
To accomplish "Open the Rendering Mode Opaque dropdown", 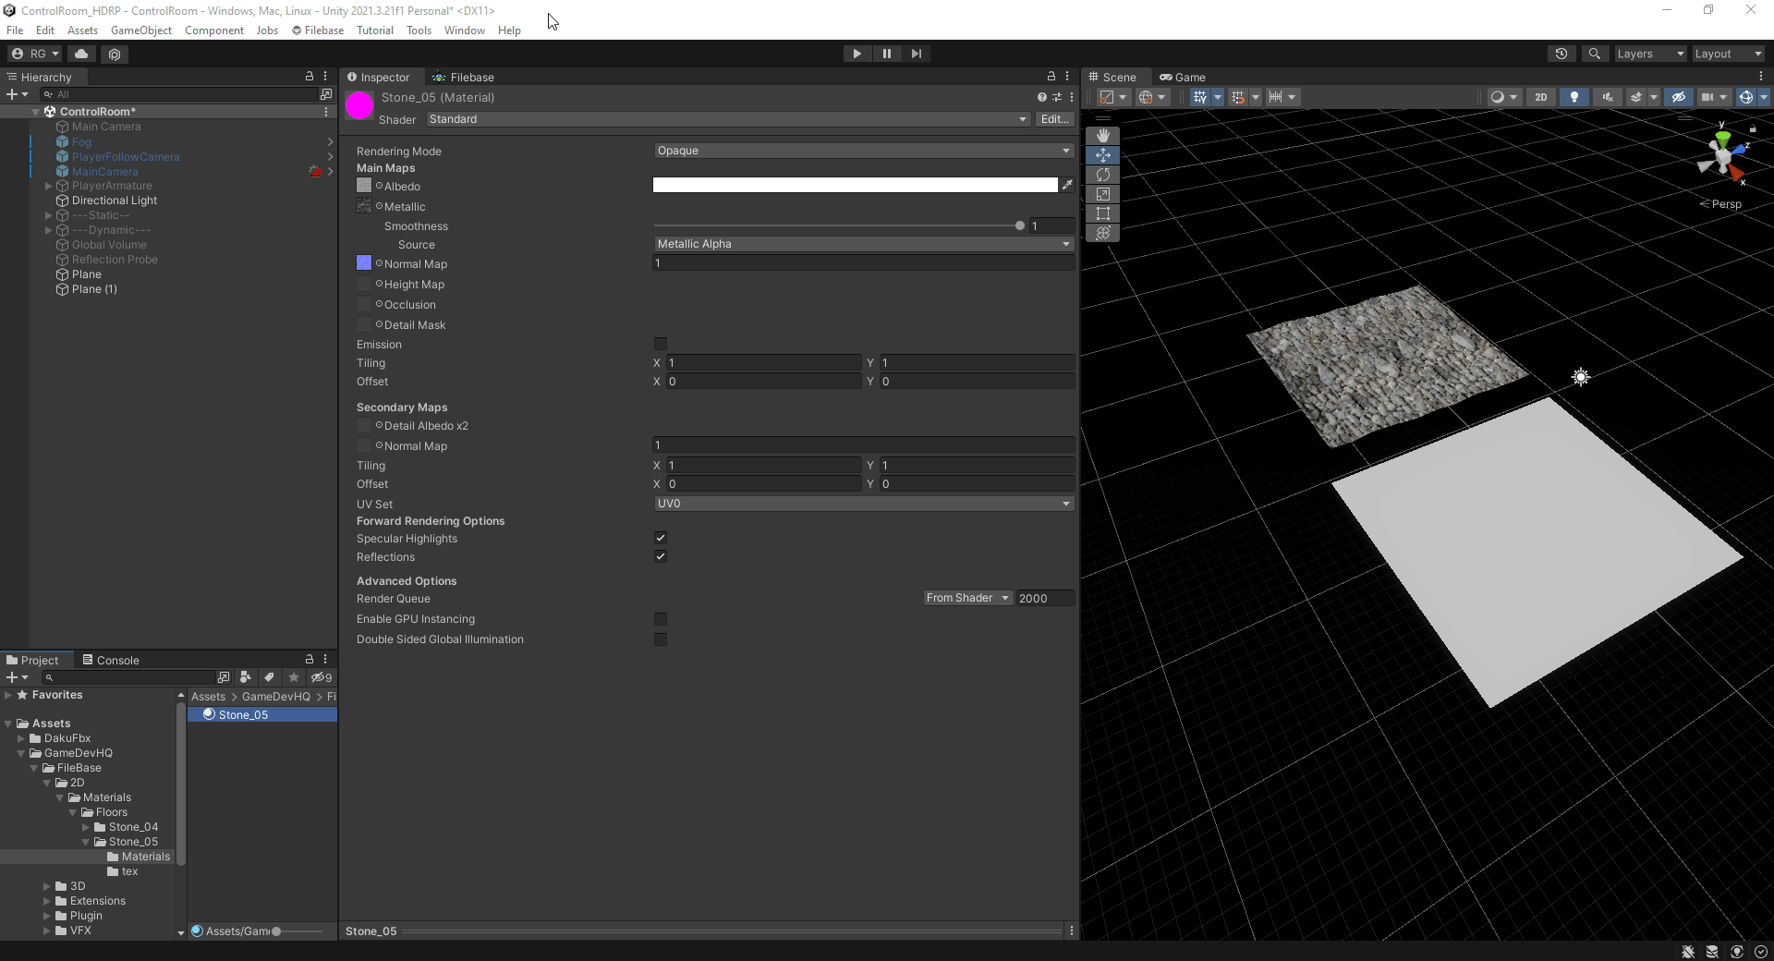I will 863,151.
